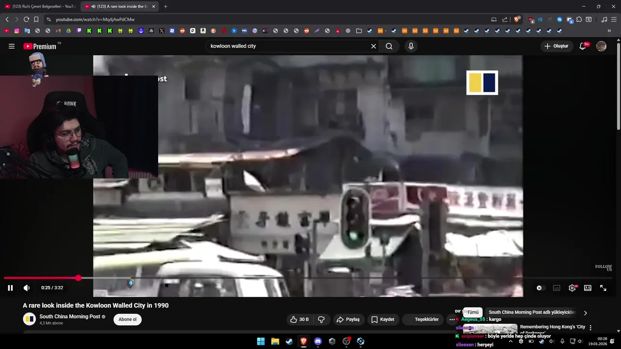The width and height of the screenshot is (621, 349).
Task: Click the progress bar scrubber handle
Action: [x=78, y=278]
